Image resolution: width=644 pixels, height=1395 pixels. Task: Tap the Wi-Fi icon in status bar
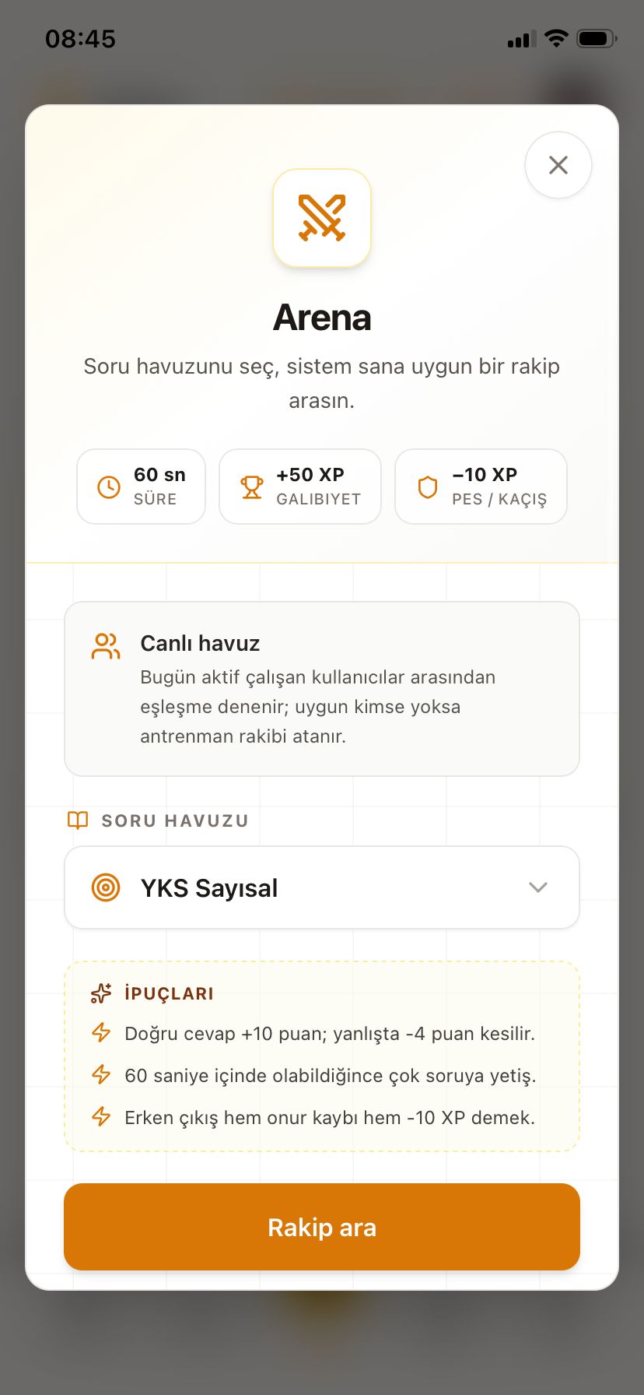click(556, 38)
